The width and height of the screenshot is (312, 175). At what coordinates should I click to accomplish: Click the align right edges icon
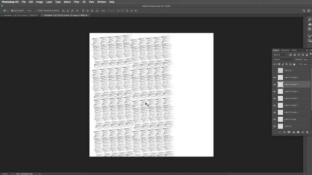point(72,11)
